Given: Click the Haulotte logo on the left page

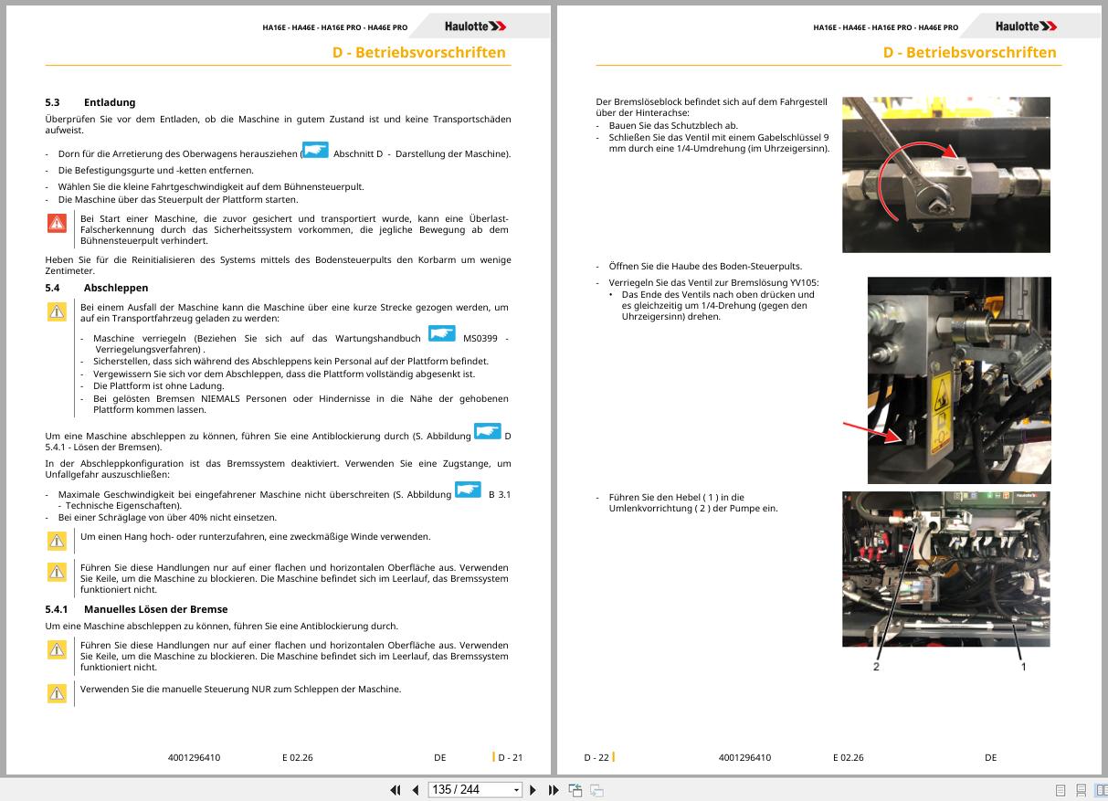Looking at the screenshot, I should 475,26.
